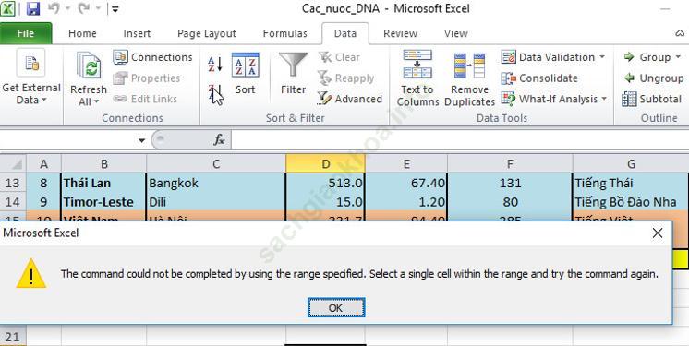The width and height of the screenshot is (689, 346).
Task: Click the Sort Z to A icon
Action: [x=215, y=94]
